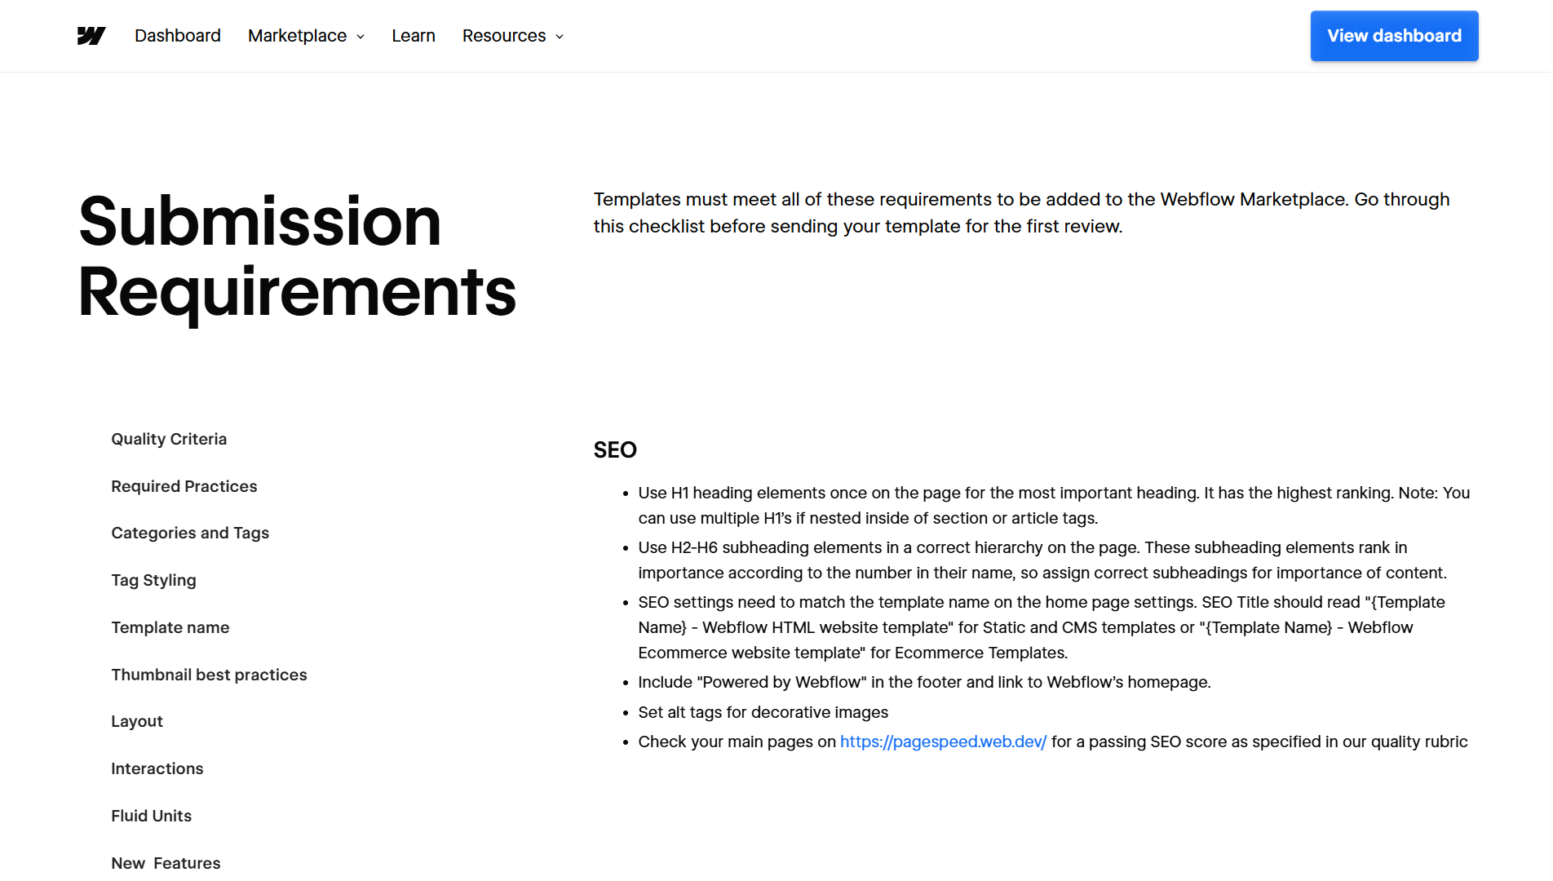Click the 'Set alt tags for decorative images' bullet

pyautogui.click(x=763, y=712)
